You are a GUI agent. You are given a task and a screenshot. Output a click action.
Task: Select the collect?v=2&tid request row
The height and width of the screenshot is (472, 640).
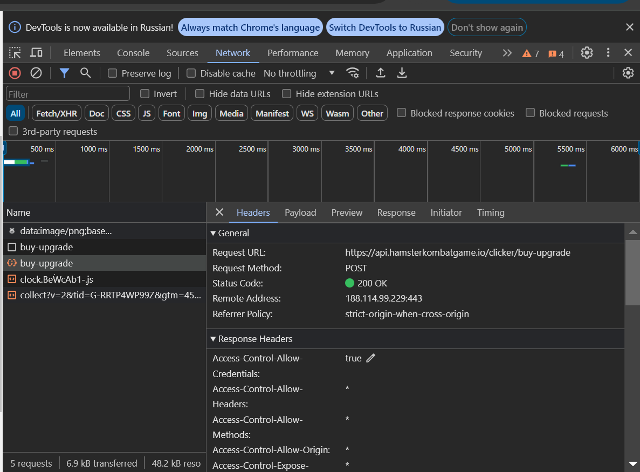[x=104, y=295]
